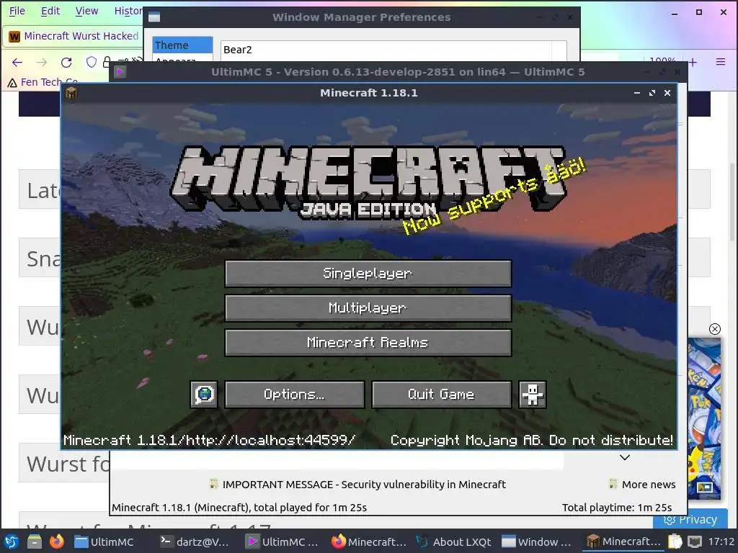Launch the file manager from the panel
The image size is (738, 553).
click(34, 541)
